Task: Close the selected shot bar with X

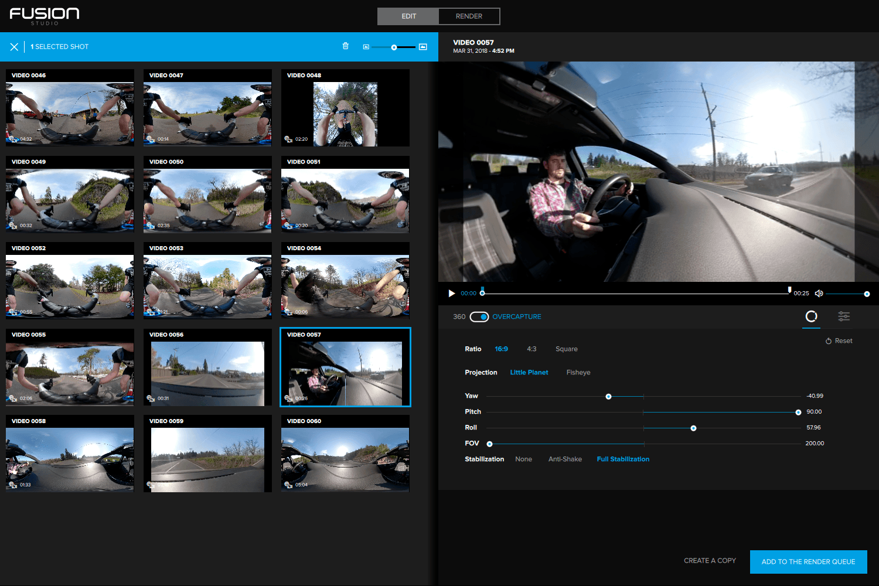Action: coord(14,47)
